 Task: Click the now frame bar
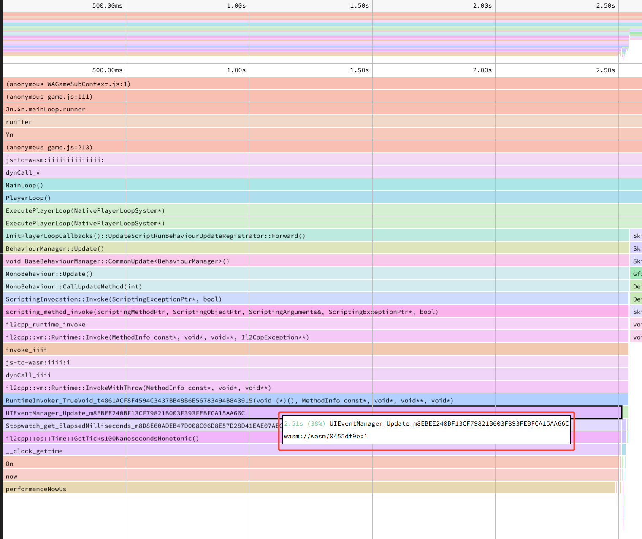click(311, 476)
